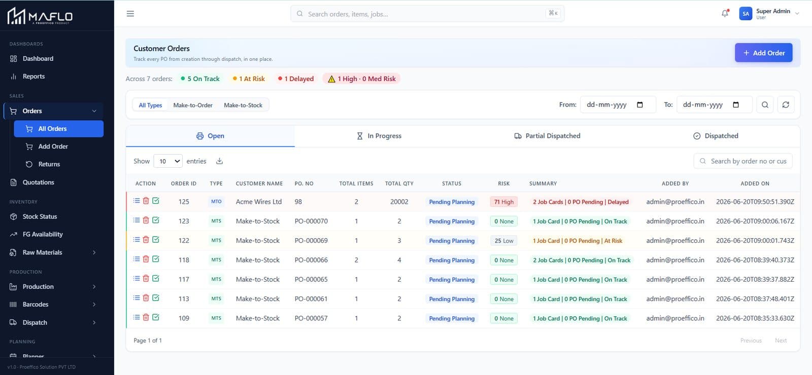Select the Make-to-Order filter
812x375 pixels.
(x=193, y=105)
